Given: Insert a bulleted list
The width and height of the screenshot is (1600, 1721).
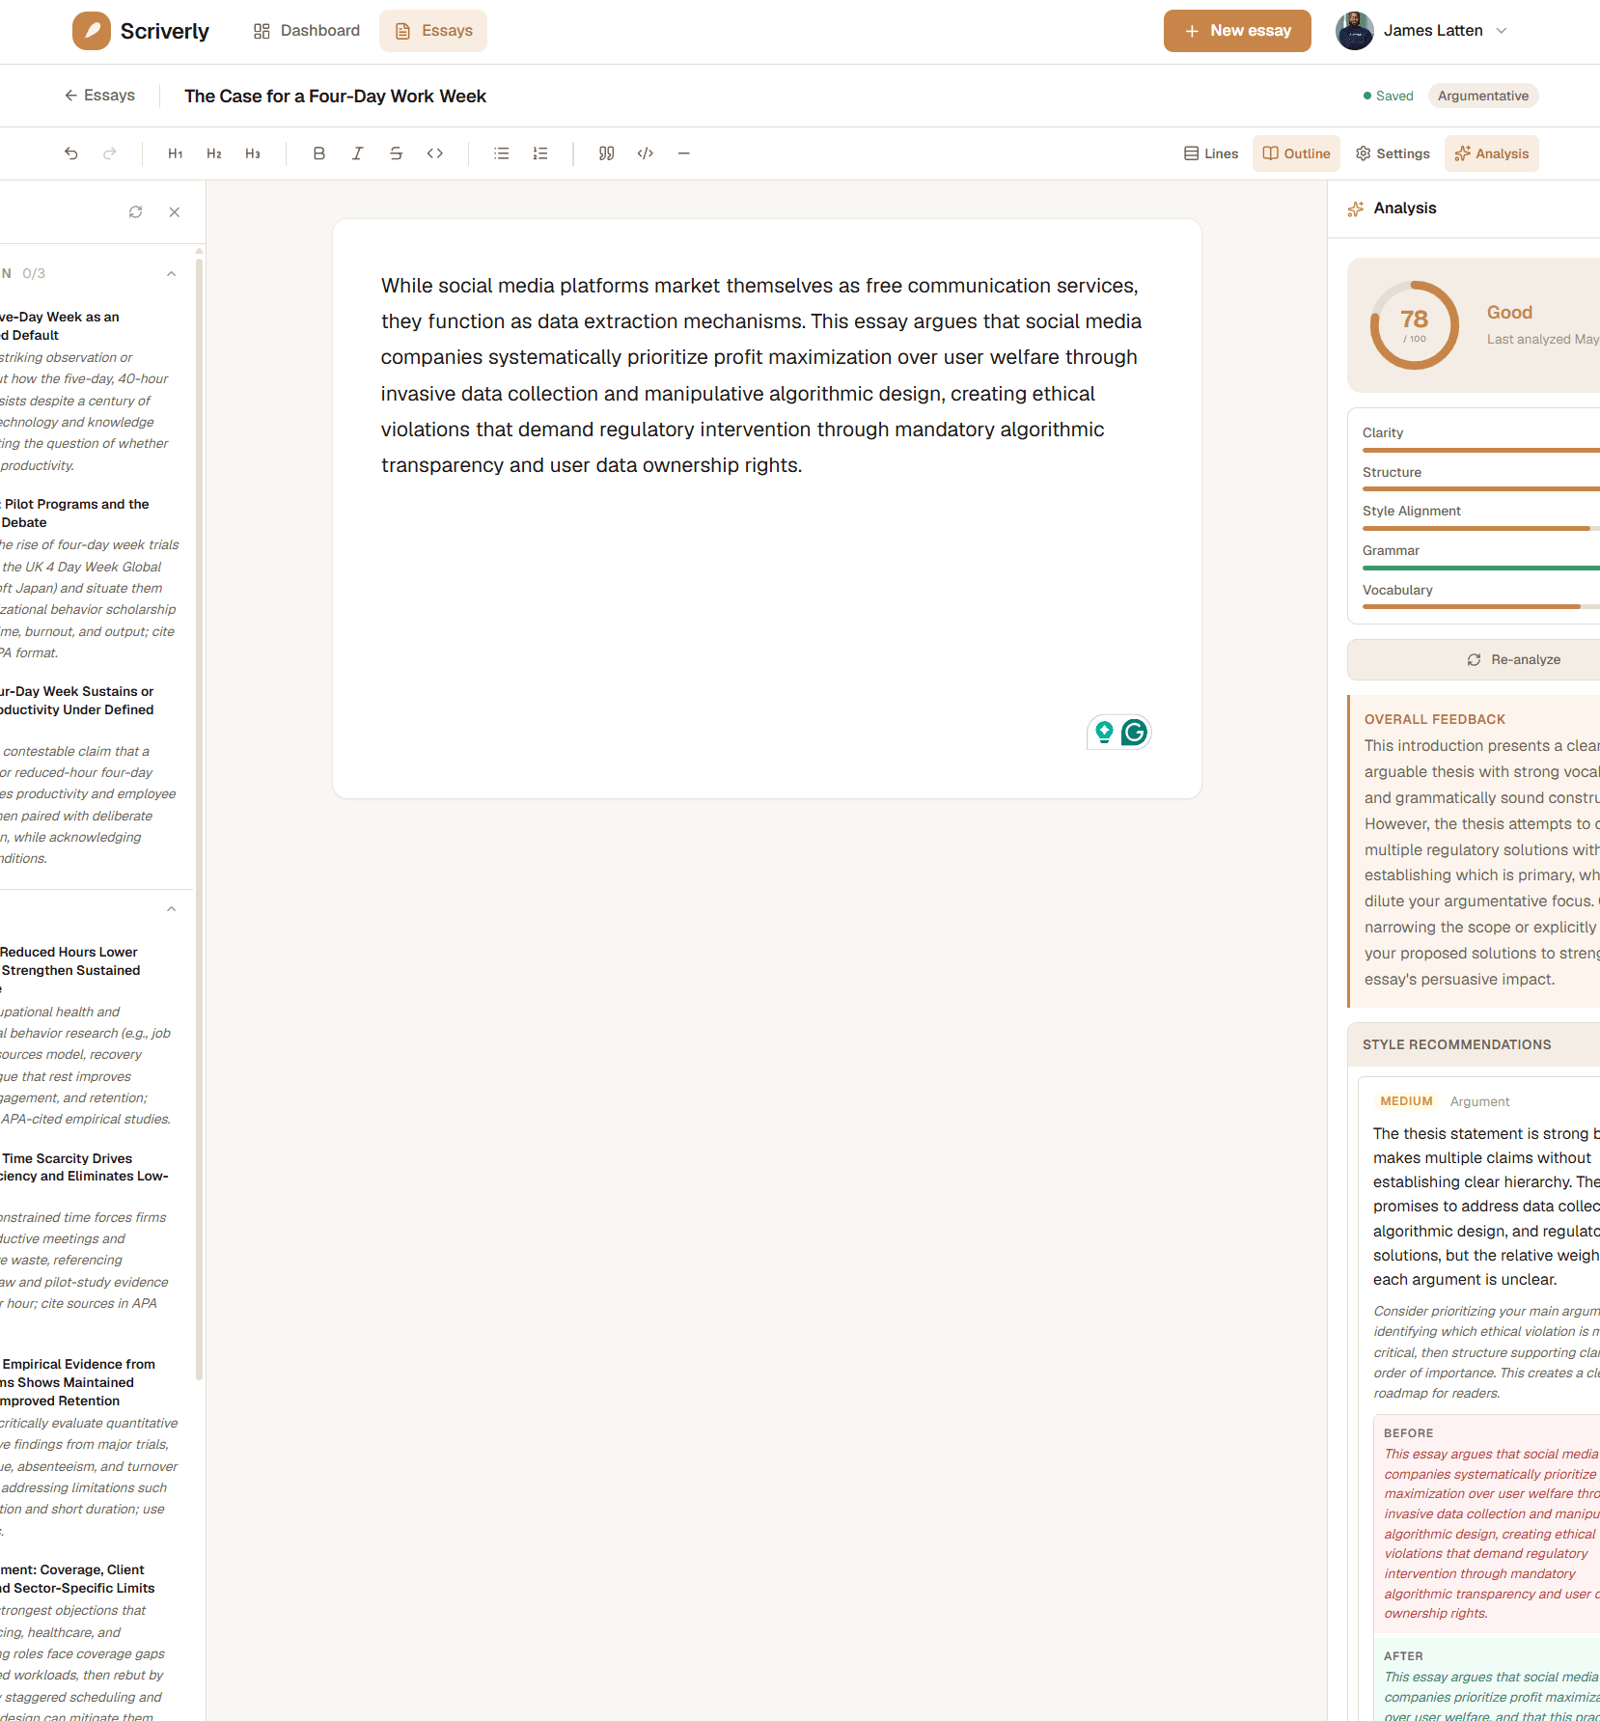Looking at the screenshot, I should (x=502, y=153).
